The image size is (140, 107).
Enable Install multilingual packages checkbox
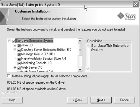tap(9, 76)
